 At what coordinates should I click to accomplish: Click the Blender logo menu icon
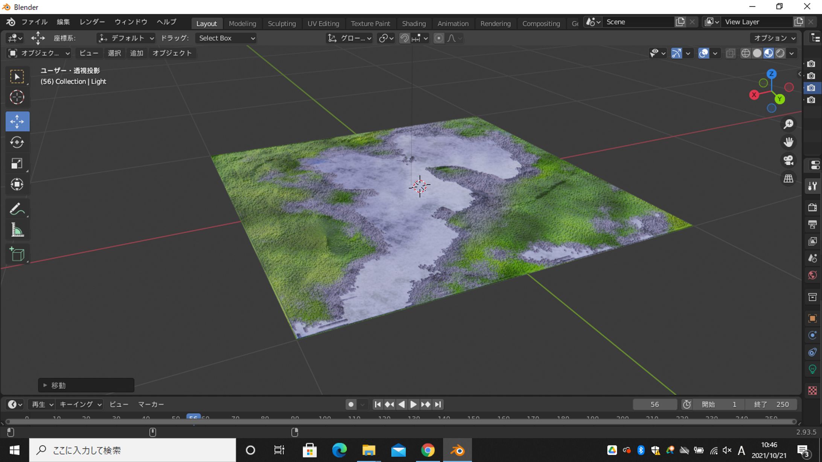click(11, 22)
